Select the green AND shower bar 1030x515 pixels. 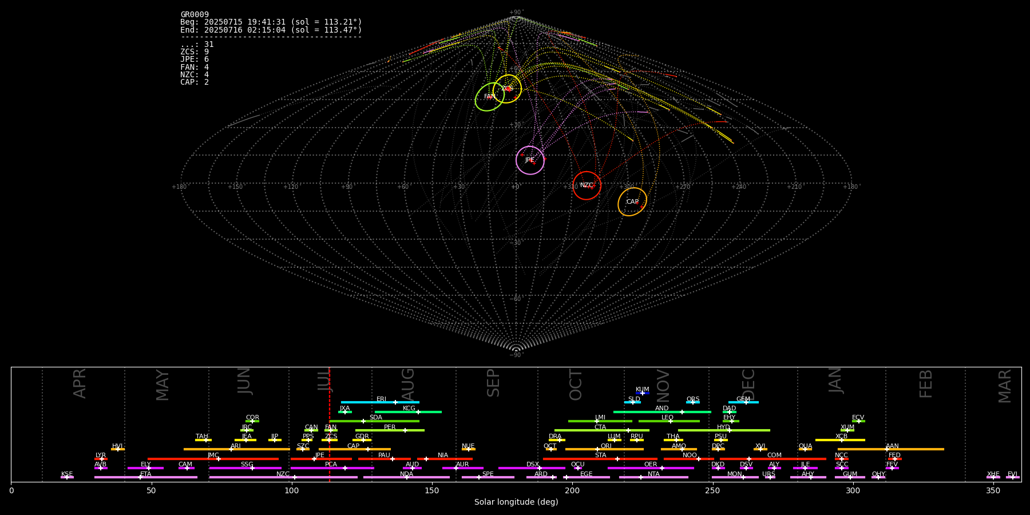tap(662, 411)
